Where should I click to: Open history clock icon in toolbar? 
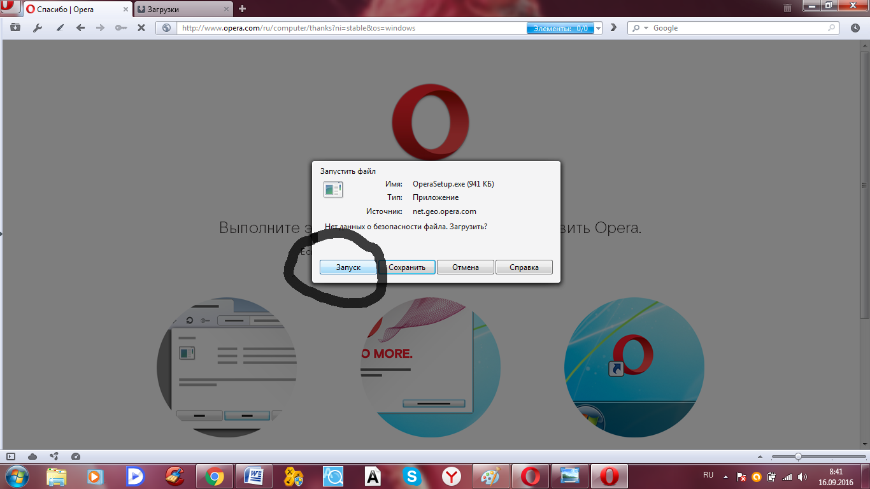(854, 28)
